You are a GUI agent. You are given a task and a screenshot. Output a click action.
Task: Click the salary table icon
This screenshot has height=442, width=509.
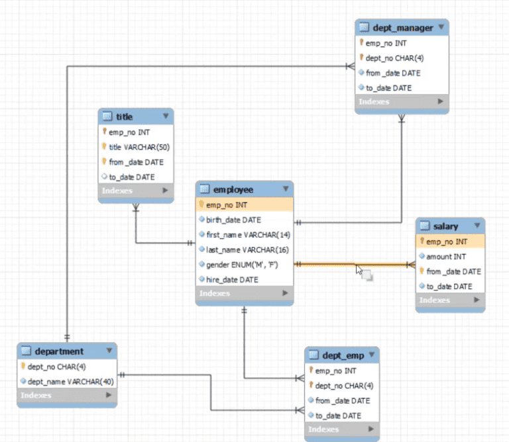[425, 226]
